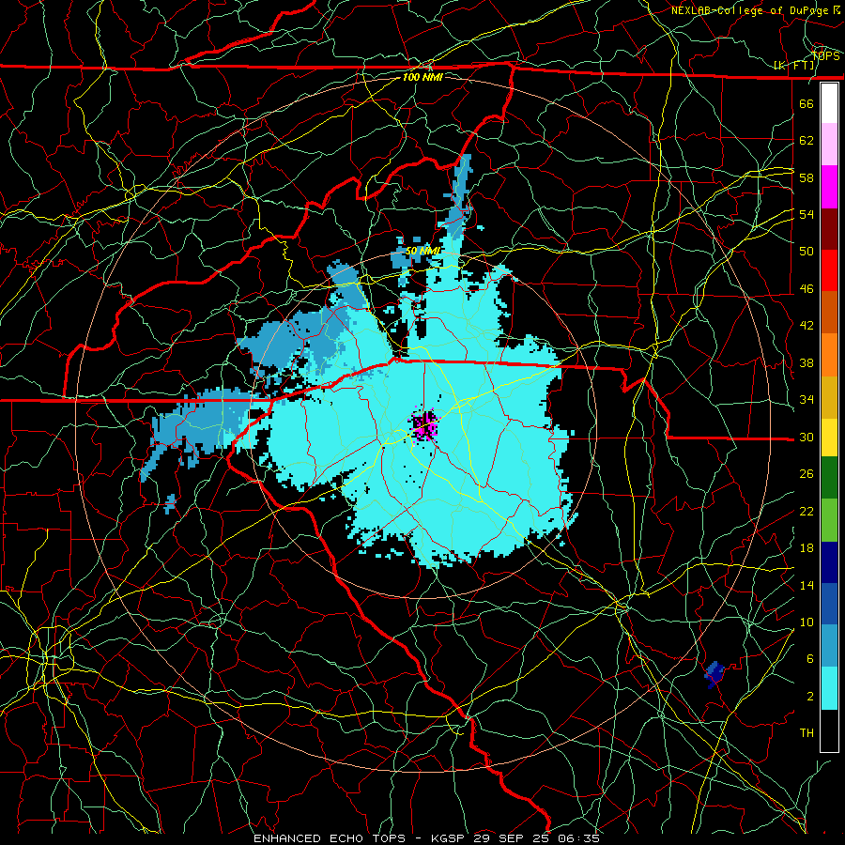Click the "22" legend value
Screen dimensions: 845x845
tap(807, 511)
